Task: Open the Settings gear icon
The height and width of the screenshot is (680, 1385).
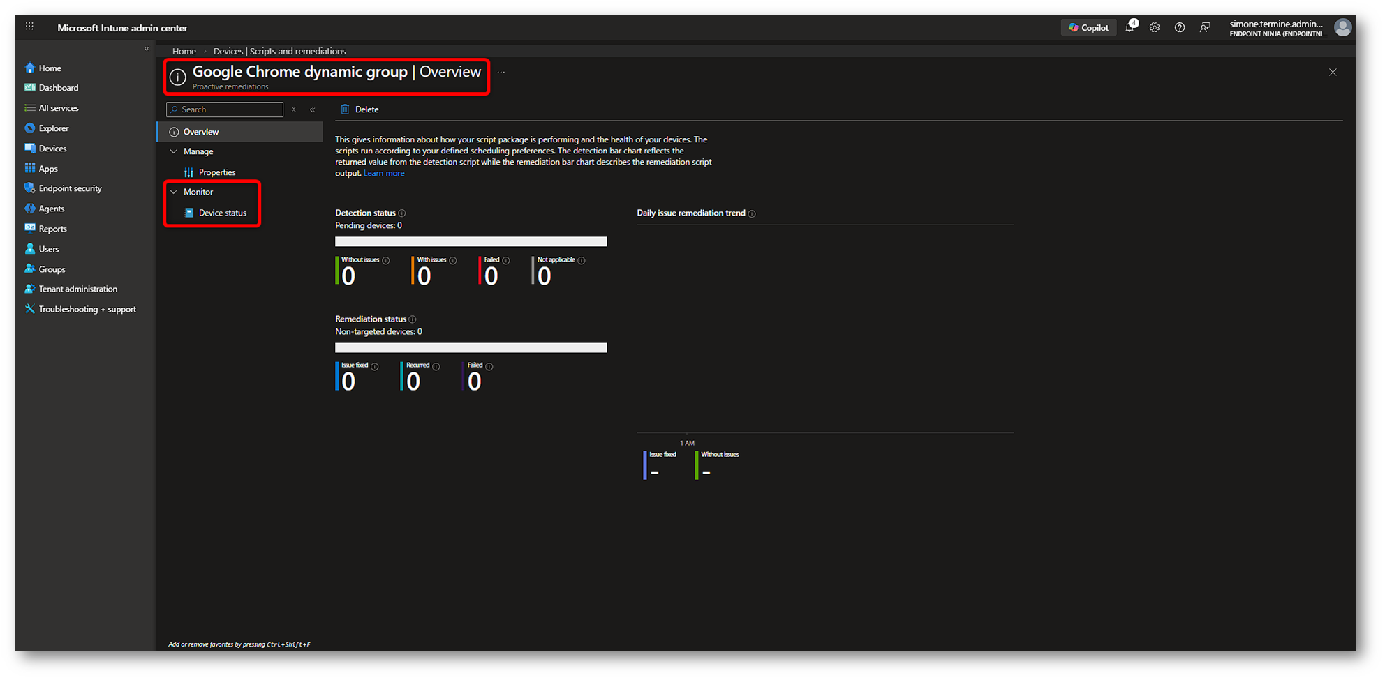Action: tap(1155, 28)
